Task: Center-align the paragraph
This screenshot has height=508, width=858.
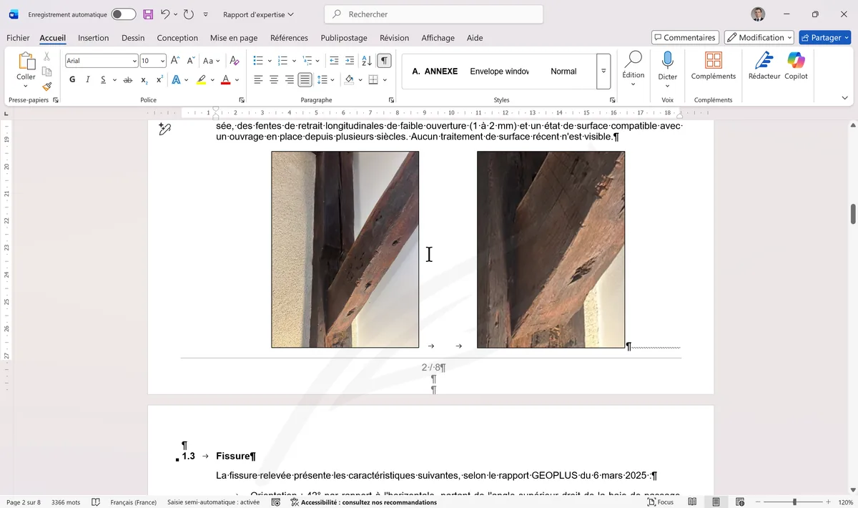Action: coord(274,79)
